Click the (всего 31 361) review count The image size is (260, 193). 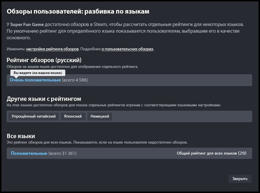tap(62, 153)
